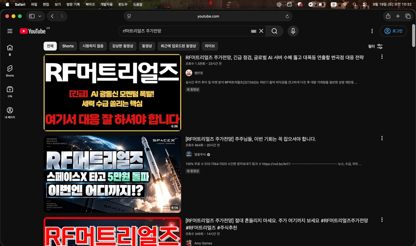Open more options for Amy Games video
416x246 pixels.
pyautogui.click(x=382, y=220)
